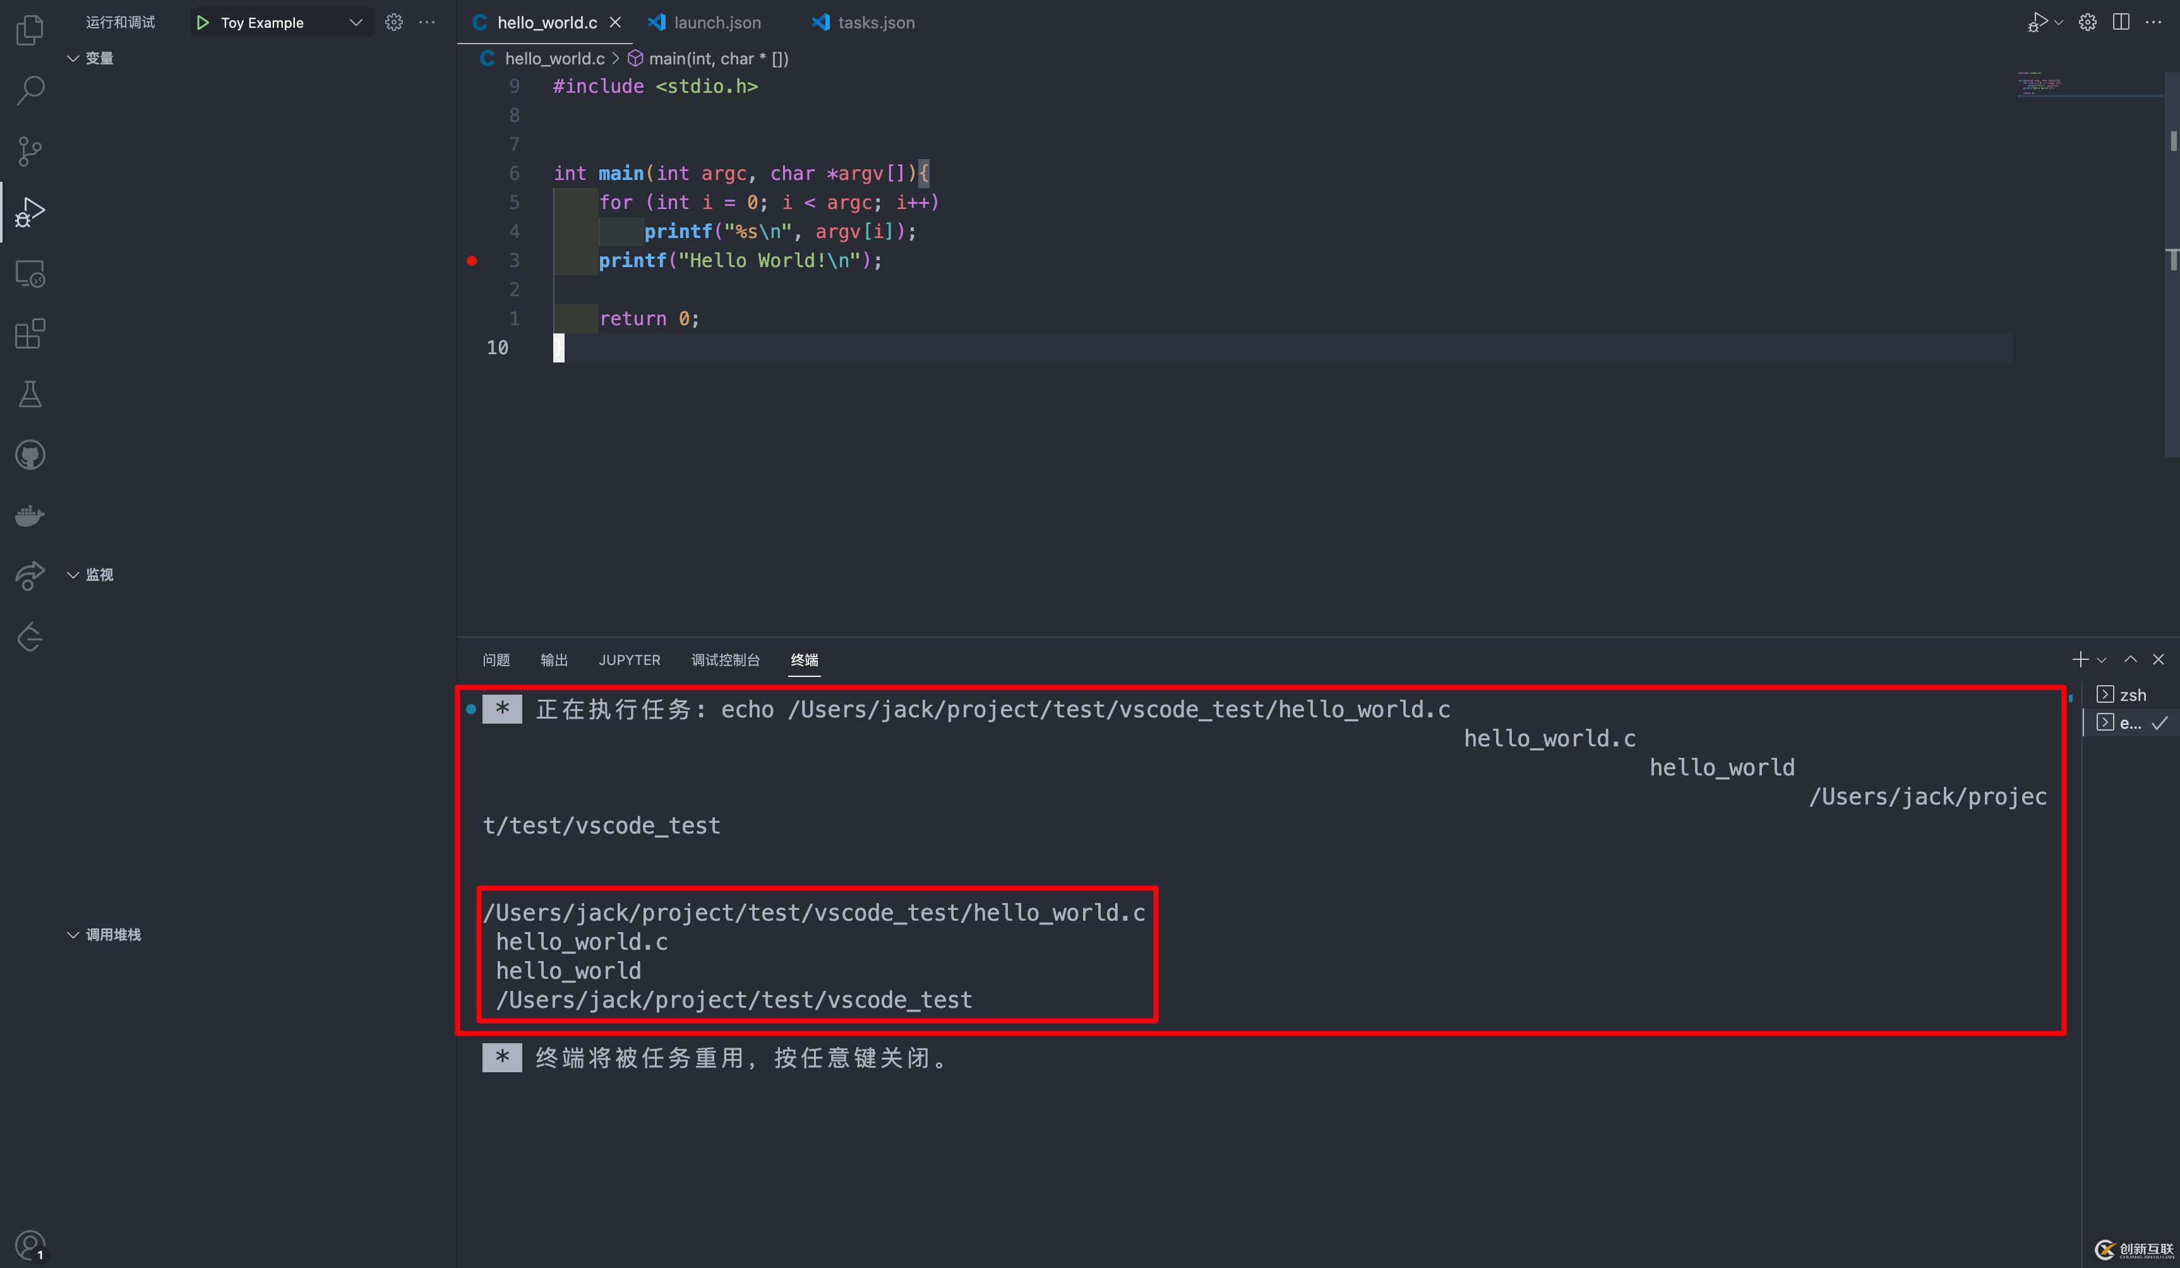This screenshot has width=2180, height=1268.
Task: Select the Run and Debug activity icon
Action: tap(30, 212)
